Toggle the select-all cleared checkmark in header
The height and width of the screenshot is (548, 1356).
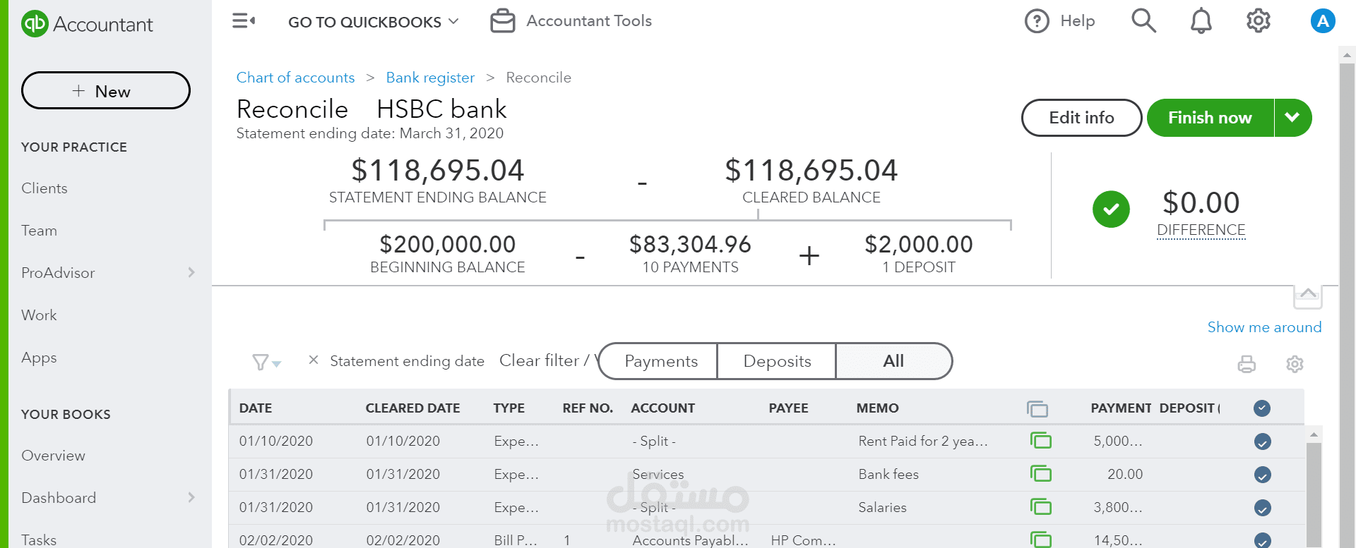1262,408
